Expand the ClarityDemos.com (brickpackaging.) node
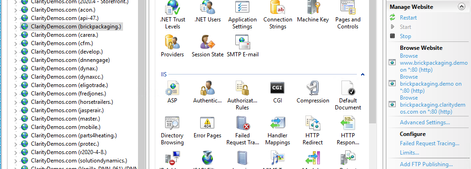 point(15,27)
